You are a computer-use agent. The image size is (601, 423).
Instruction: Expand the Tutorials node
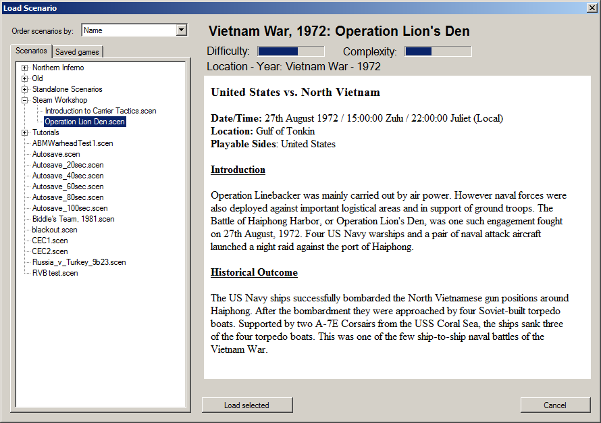coord(24,132)
